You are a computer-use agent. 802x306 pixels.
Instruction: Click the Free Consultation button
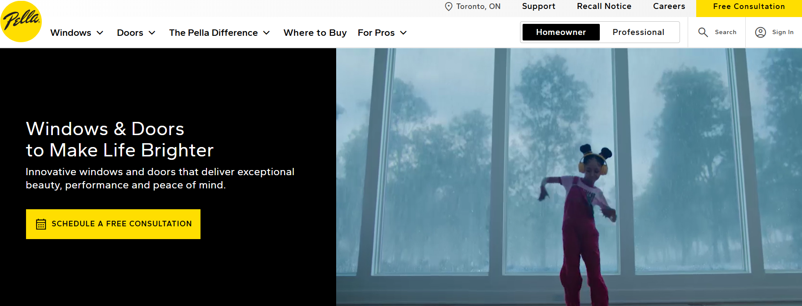pos(749,7)
